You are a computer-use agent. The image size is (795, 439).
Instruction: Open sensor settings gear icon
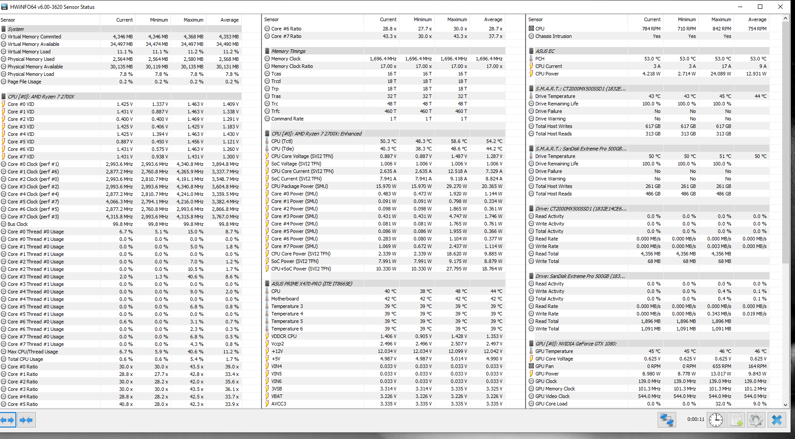pos(756,420)
